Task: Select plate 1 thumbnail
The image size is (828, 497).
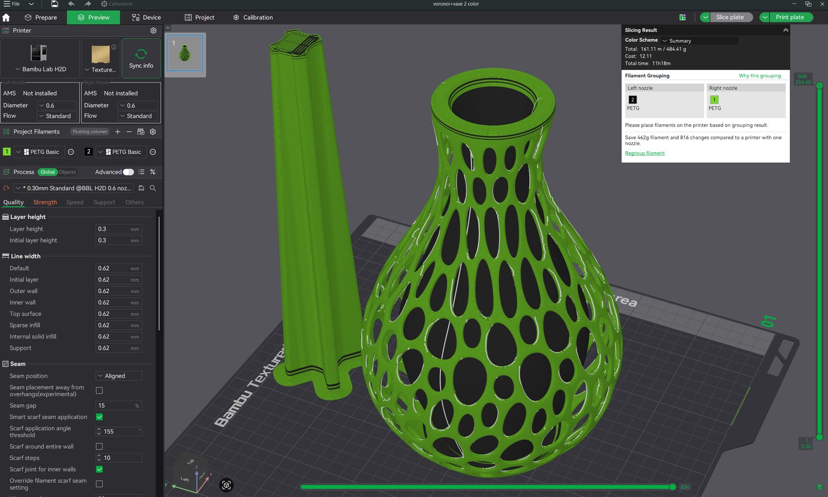Action: point(185,53)
